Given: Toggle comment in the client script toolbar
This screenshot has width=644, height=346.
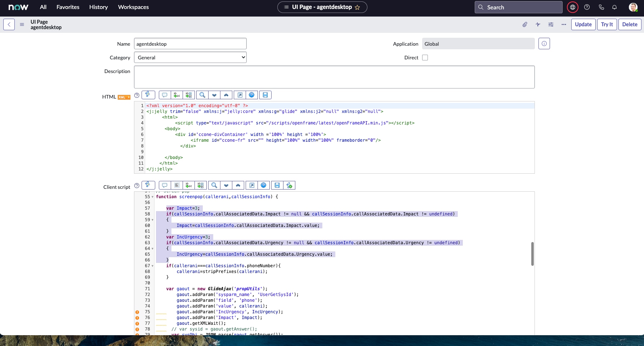Looking at the screenshot, I should [x=165, y=185].
